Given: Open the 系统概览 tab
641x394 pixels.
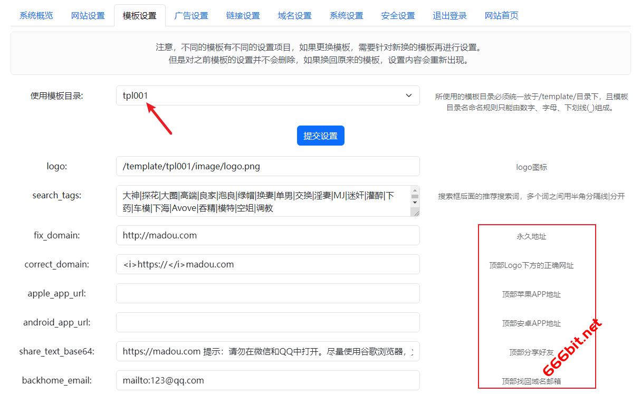Looking at the screenshot, I should point(36,15).
